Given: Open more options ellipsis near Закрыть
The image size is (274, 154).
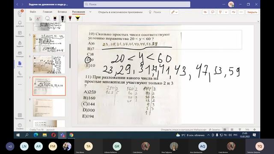Looking at the screenshot, I should click(241, 12).
